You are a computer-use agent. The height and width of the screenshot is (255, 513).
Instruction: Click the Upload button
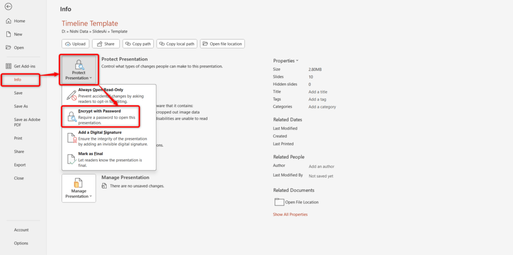(x=76, y=44)
